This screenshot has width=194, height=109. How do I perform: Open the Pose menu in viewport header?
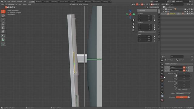coord(29,4)
